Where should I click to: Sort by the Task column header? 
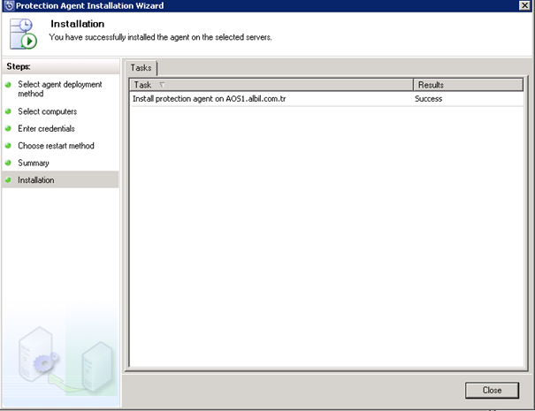[x=271, y=85]
